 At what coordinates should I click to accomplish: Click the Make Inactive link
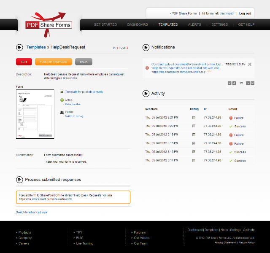coord(73,104)
